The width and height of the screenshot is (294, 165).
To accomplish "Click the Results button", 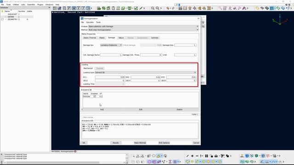I will click(116, 143).
